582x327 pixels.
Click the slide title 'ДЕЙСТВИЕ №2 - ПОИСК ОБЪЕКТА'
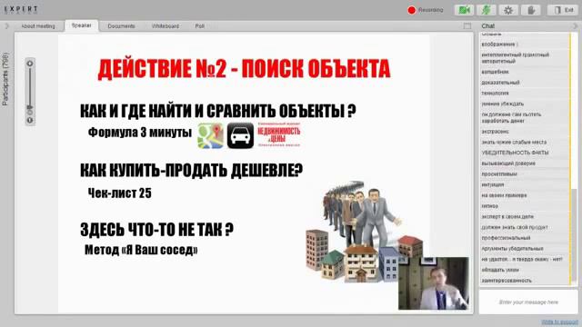click(x=244, y=69)
